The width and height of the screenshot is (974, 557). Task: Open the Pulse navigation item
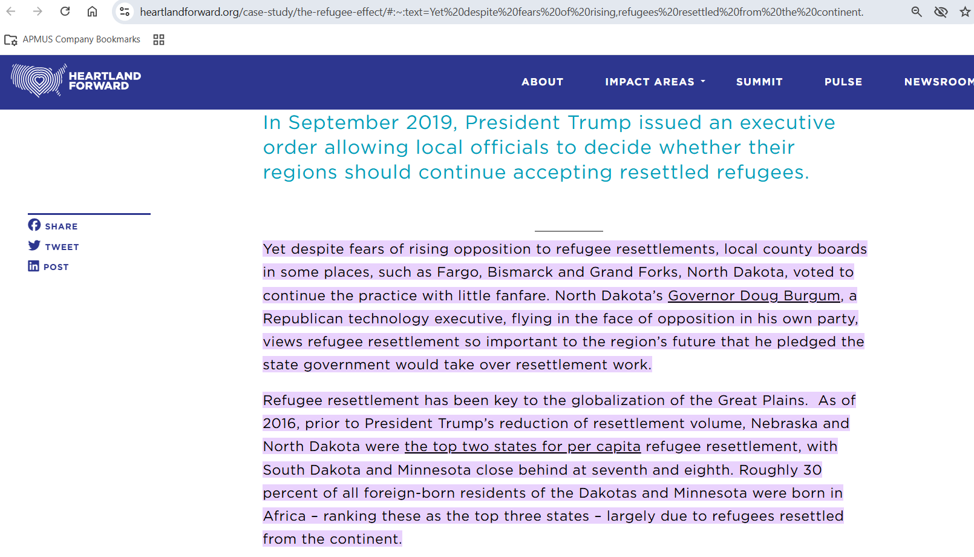tap(843, 82)
